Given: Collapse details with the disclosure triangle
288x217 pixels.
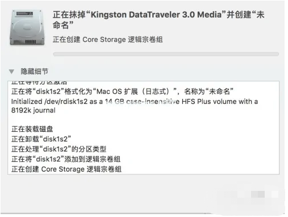Looking at the screenshot, I should click(x=11, y=72).
